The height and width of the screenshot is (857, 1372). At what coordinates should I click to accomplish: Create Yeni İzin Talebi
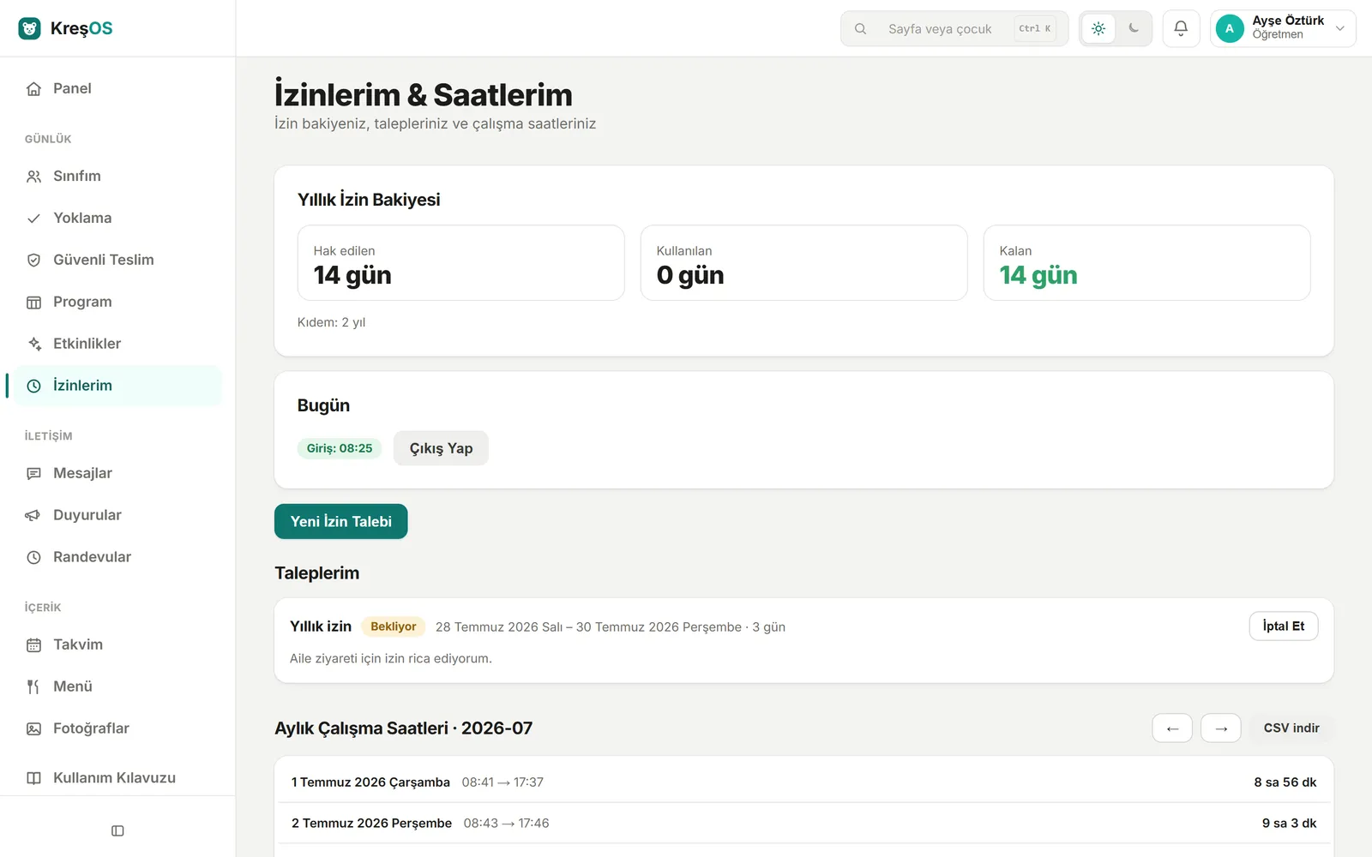click(340, 522)
